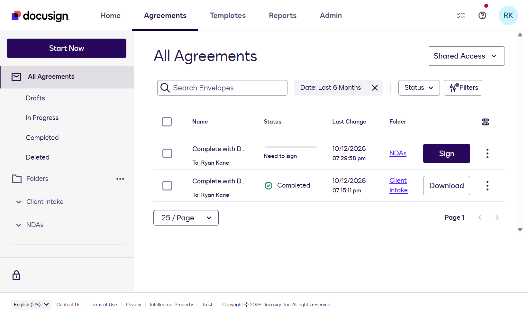Change the 25 / Page dropdown

point(186,218)
